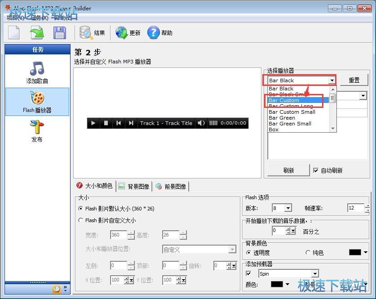Choose Bar Green in player list
The image size is (376, 299).
(298, 118)
